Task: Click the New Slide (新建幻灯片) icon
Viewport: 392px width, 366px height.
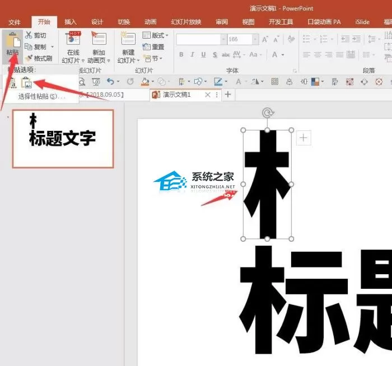Action: pyautogui.click(x=128, y=38)
